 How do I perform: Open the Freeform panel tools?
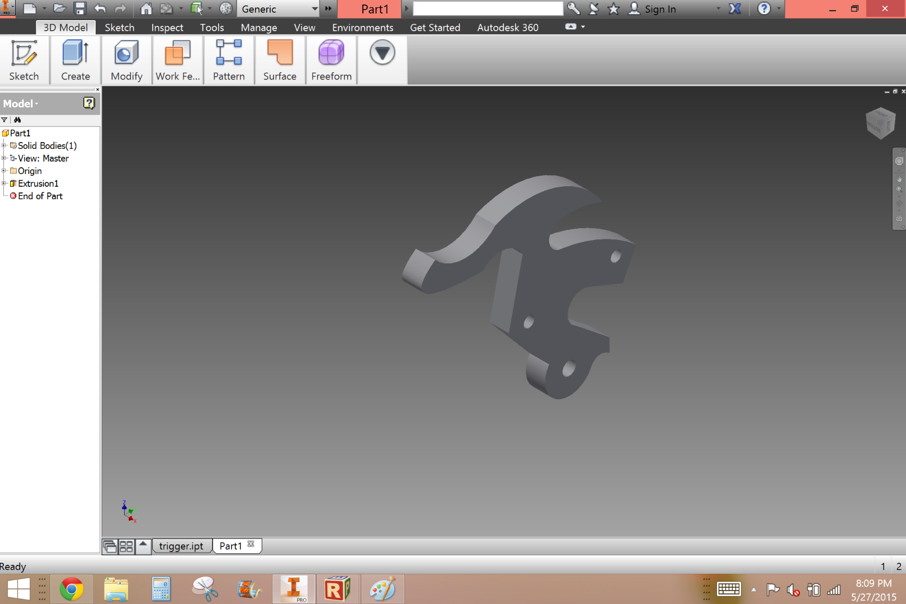[x=332, y=60]
